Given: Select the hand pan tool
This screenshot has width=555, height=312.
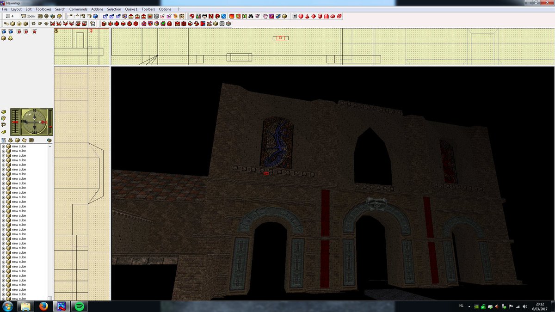Looking at the screenshot, I should 265,16.
